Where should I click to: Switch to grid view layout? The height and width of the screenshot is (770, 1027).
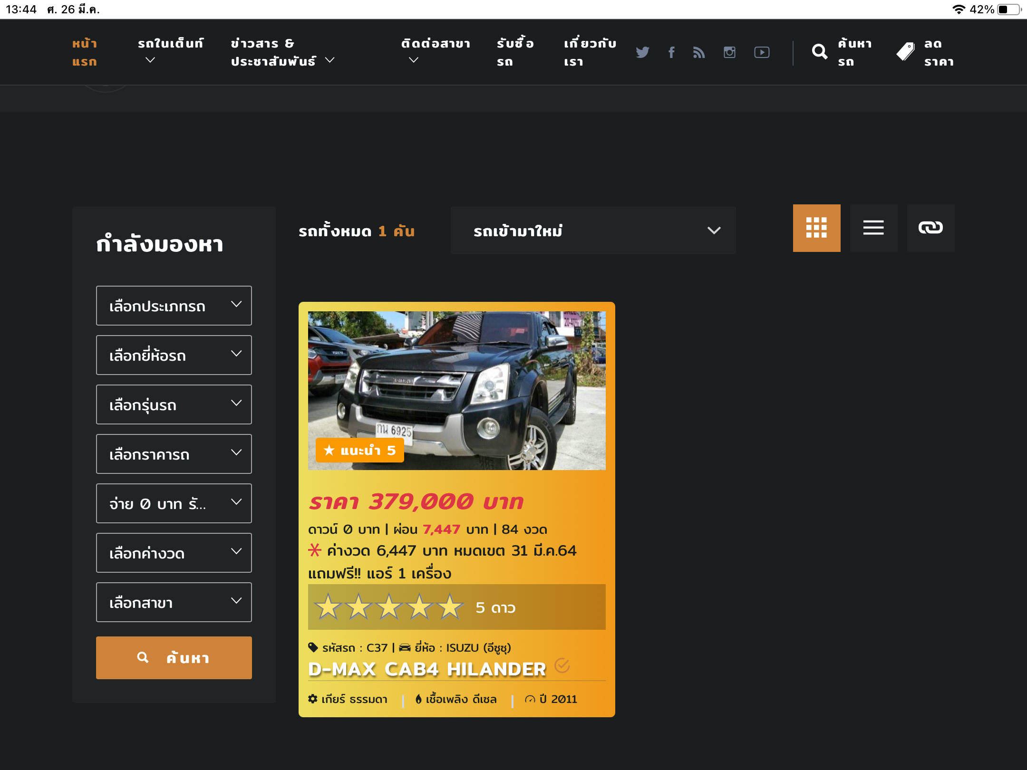point(816,228)
